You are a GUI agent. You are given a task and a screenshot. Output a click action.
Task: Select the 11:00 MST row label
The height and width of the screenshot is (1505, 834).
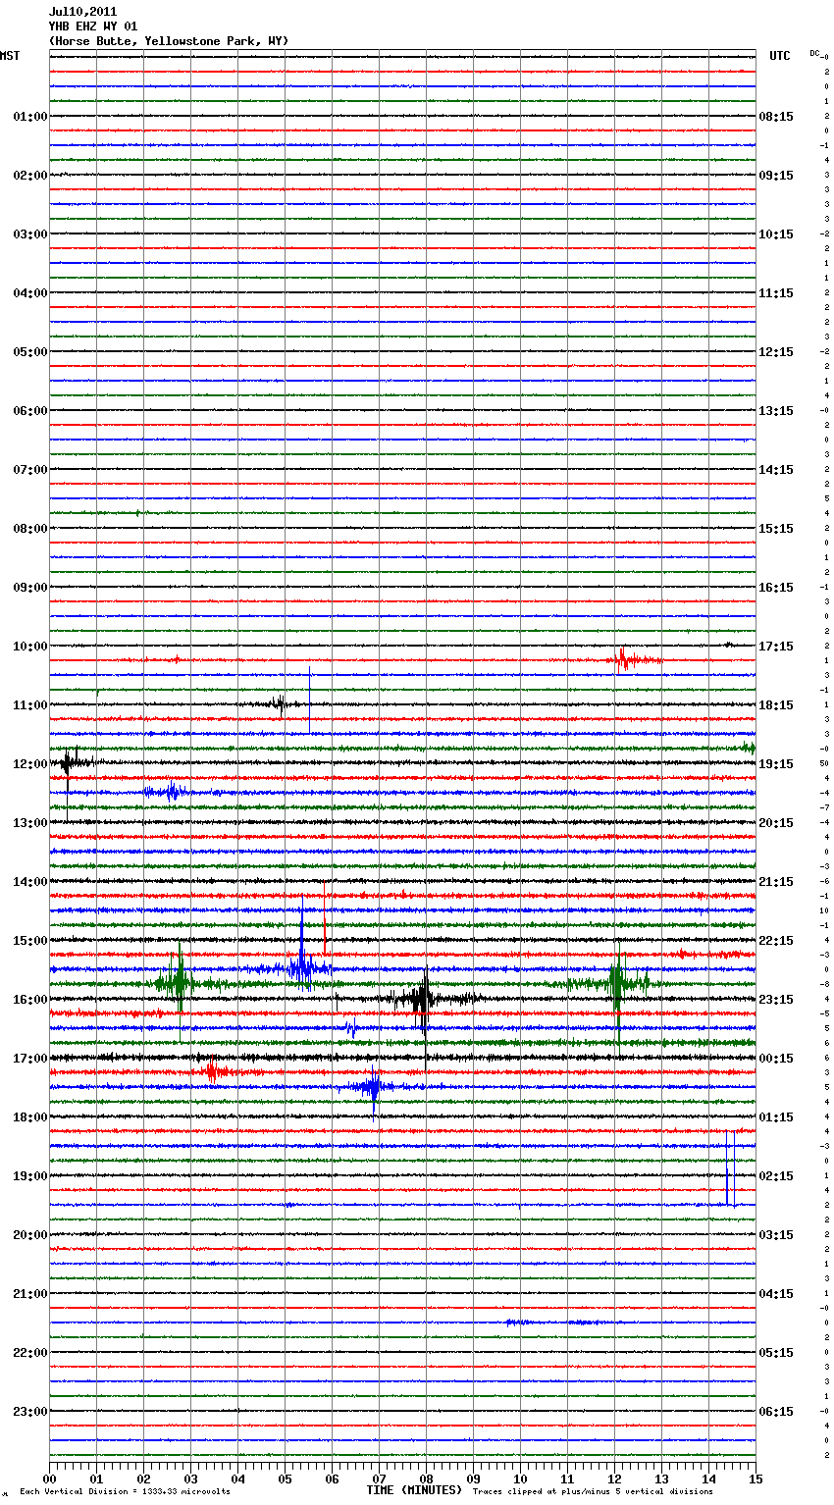point(29,705)
